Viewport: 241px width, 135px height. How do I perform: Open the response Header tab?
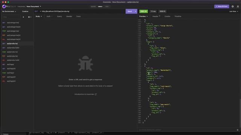[156, 16]
